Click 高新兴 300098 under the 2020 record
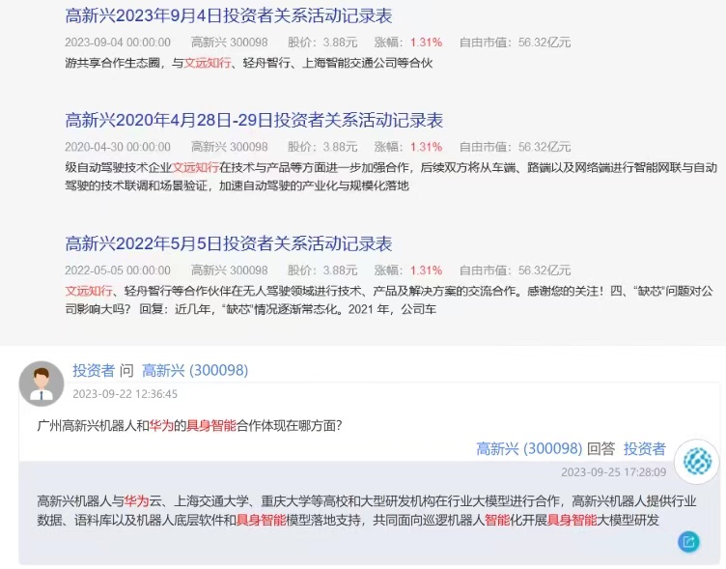Viewport: 726px width, 569px height. point(230,147)
